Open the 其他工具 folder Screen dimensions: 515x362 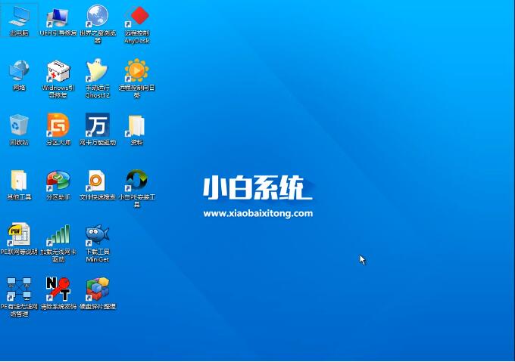[19, 180]
